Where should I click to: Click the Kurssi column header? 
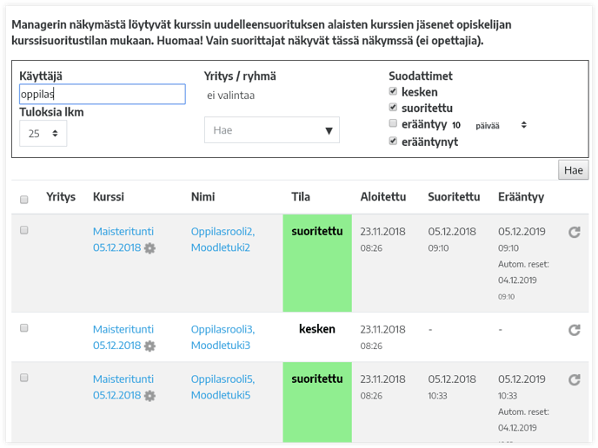(109, 197)
